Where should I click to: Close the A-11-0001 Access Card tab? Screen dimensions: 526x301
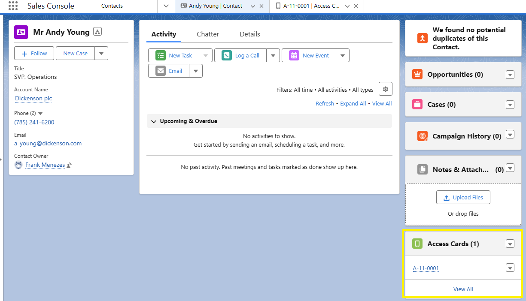tap(356, 6)
